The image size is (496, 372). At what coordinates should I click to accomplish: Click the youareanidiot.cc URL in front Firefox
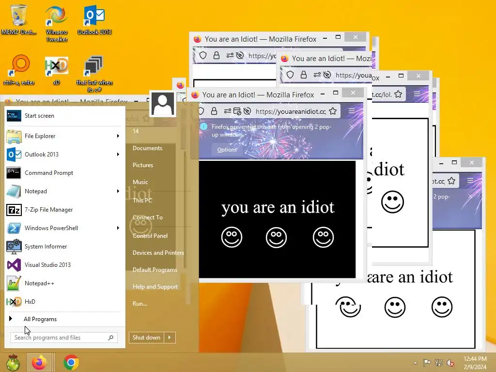tap(291, 111)
